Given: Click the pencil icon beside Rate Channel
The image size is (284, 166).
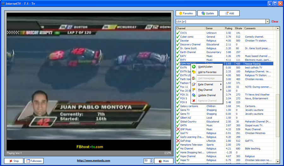Looking at the screenshot, I should [x=194, y=84].
